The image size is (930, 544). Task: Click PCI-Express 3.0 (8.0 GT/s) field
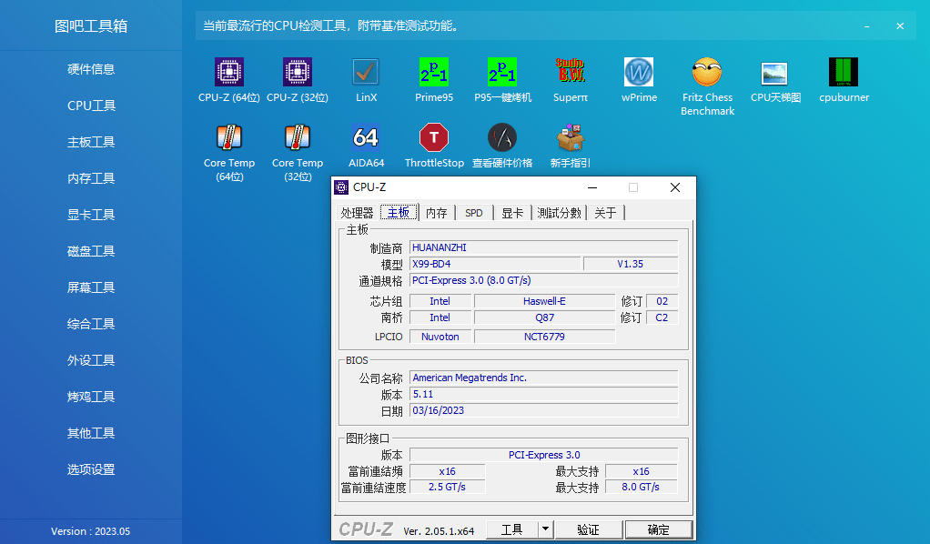tap(544, 280)
